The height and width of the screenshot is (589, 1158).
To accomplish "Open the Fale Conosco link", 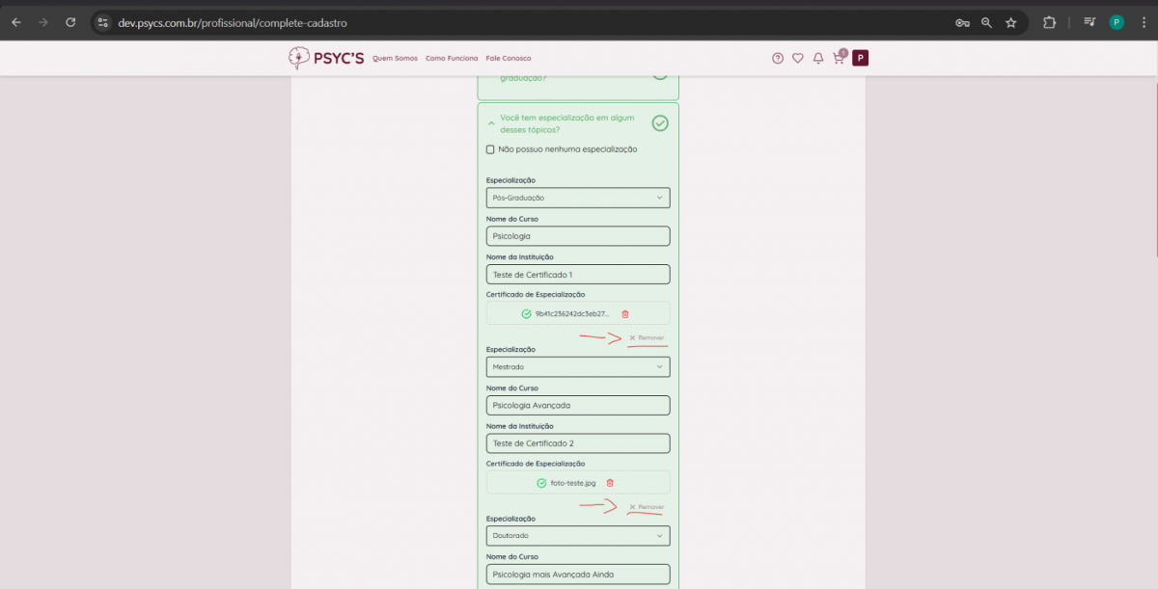I will [x=509, y=59].
